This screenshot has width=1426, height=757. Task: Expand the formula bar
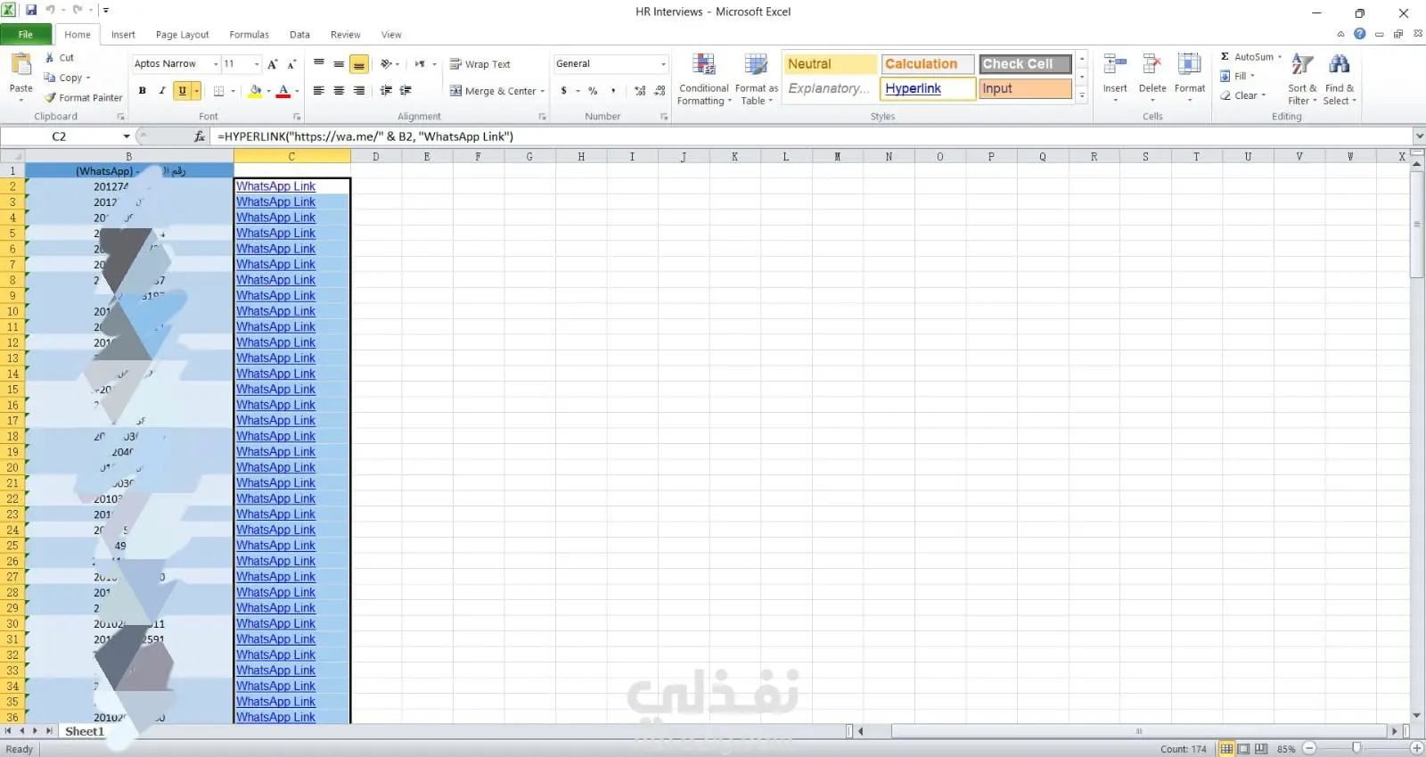(1419, 136)
